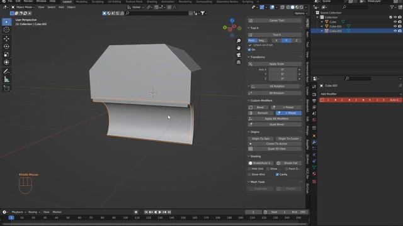This screenshot has width=403, height=226.
Task: Select the Move tool
Action: pyautogui.click(x=6, y=38)
